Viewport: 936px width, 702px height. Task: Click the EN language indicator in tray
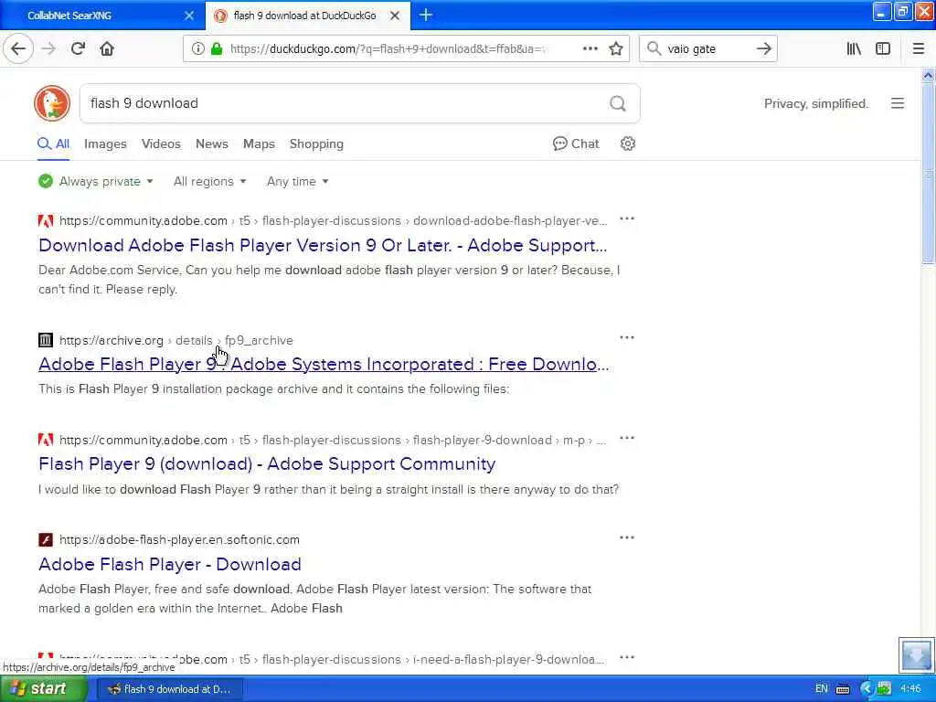(822, 689)
